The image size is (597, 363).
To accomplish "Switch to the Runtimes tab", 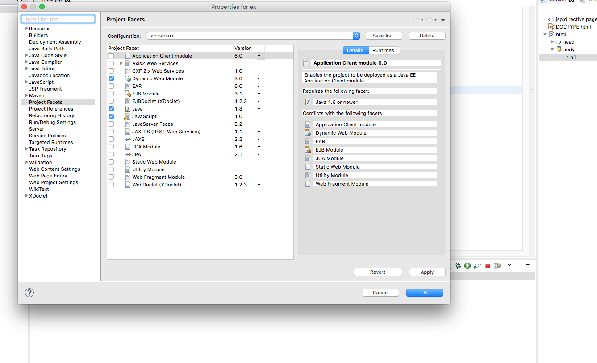I will pyautogui.click(x=383, y=50).
